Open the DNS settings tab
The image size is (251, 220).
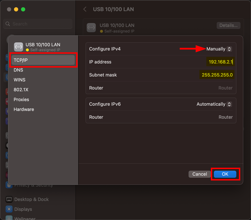click(18, 70)
